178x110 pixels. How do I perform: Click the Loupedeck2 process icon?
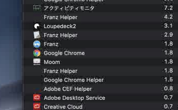click(x=37, y=26)
